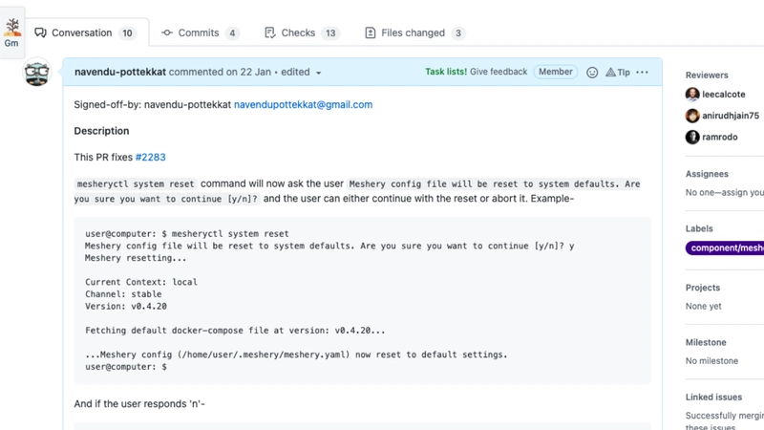
Task: Open reviewer leecalcote's profile name
Action: pos(724,94)
